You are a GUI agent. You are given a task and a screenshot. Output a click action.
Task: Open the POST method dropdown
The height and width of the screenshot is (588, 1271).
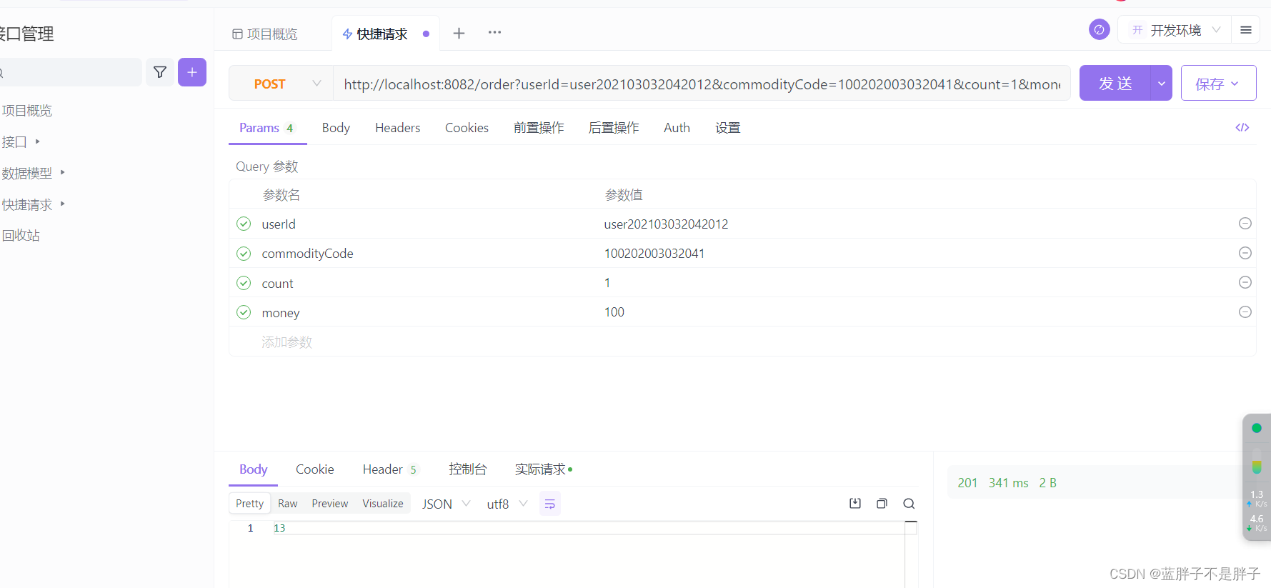coord(281,84)
